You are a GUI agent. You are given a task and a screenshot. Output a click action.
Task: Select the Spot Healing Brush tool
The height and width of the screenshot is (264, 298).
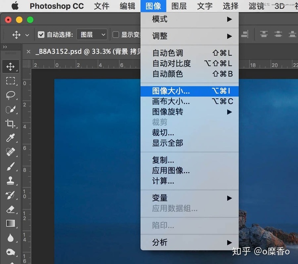coord(10,152)
